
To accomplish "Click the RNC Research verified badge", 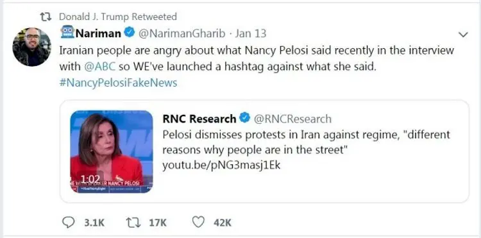I will [x=245, y=118].
